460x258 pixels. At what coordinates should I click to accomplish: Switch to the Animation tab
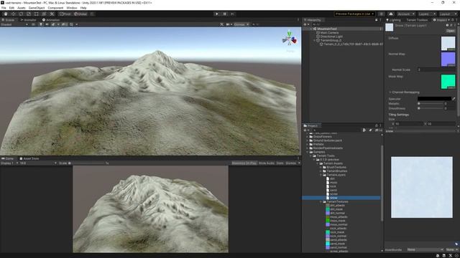coord(51,20)
